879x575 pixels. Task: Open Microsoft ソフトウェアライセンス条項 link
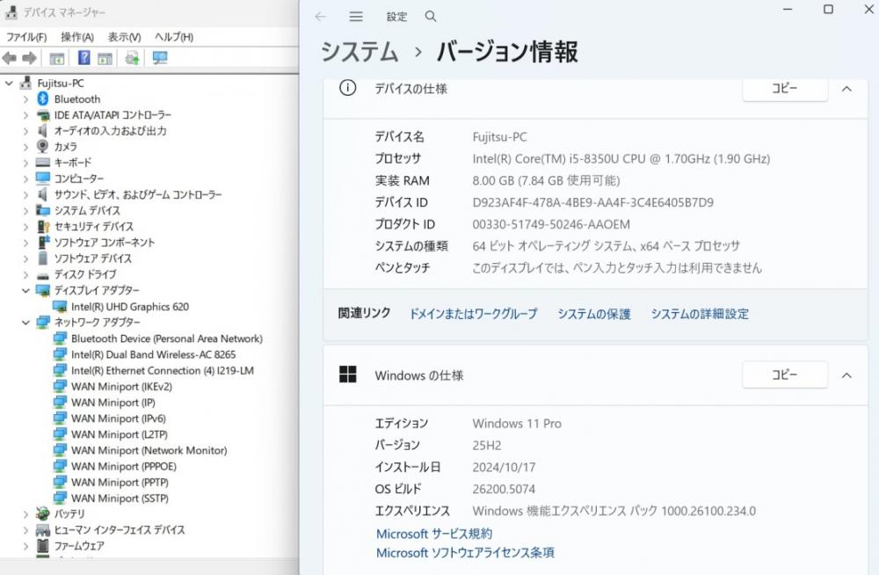pyautogui.click(x=465, y=553)
